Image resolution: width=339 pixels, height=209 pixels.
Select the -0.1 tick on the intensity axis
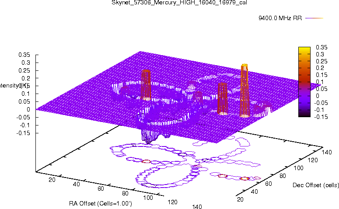(x=25, y=125)
